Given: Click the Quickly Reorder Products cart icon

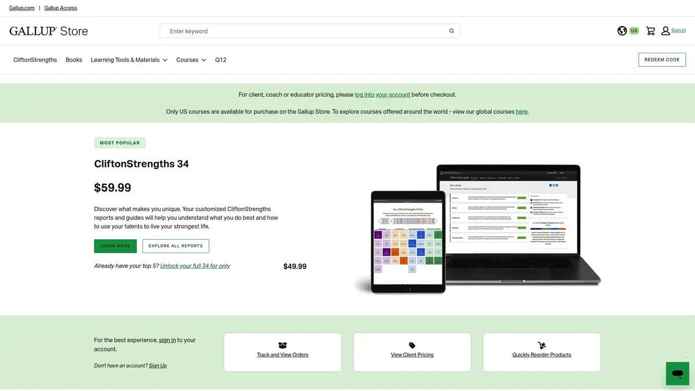Looking at the screenshot, I should 542,345.
